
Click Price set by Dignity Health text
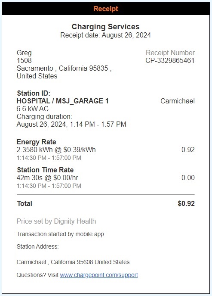[56, 221]
